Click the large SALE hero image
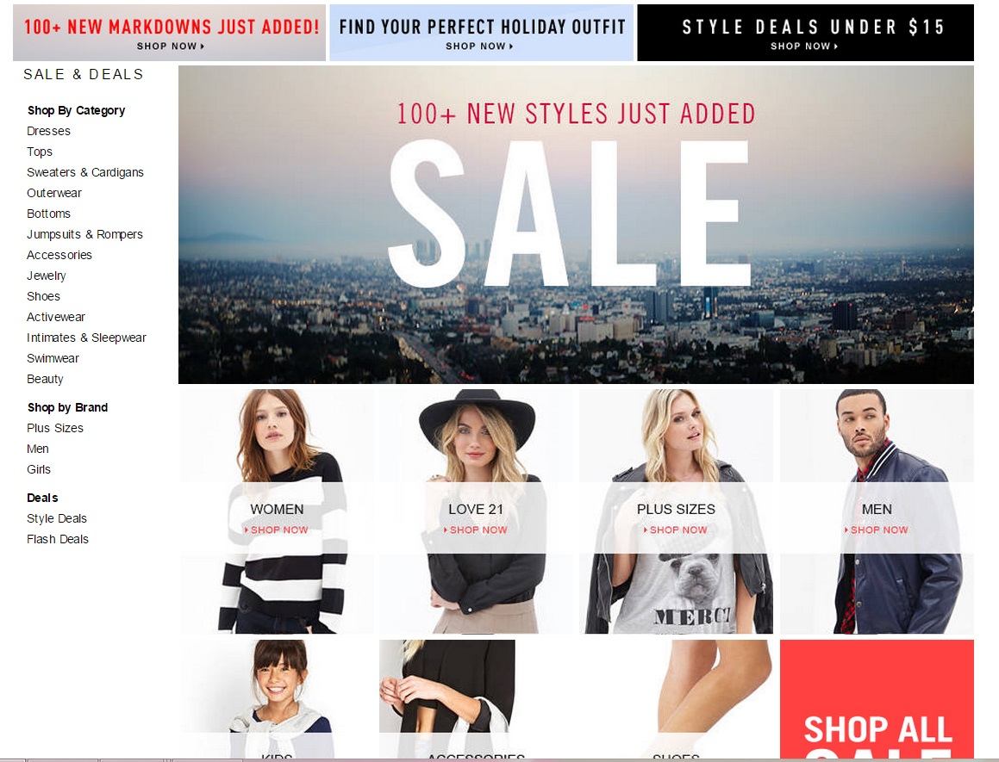 click(576, 225)
